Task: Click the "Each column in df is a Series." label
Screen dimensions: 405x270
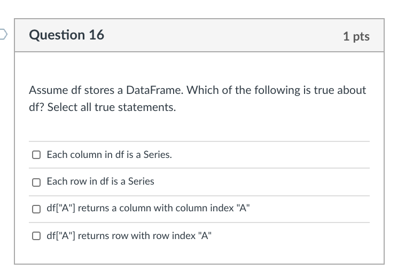Action: tap(109, 155)
